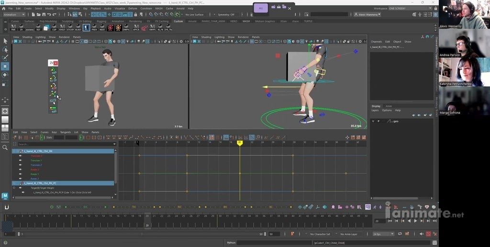Open the No Live Surface field
The height and width of the screenshot is (247, 490).
coord(195,14)
